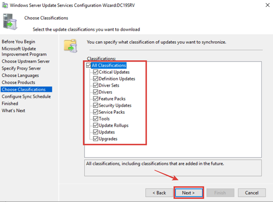The image size is (273, 202).
Task: Click the Next button
Action: click(x=189, y=193)
